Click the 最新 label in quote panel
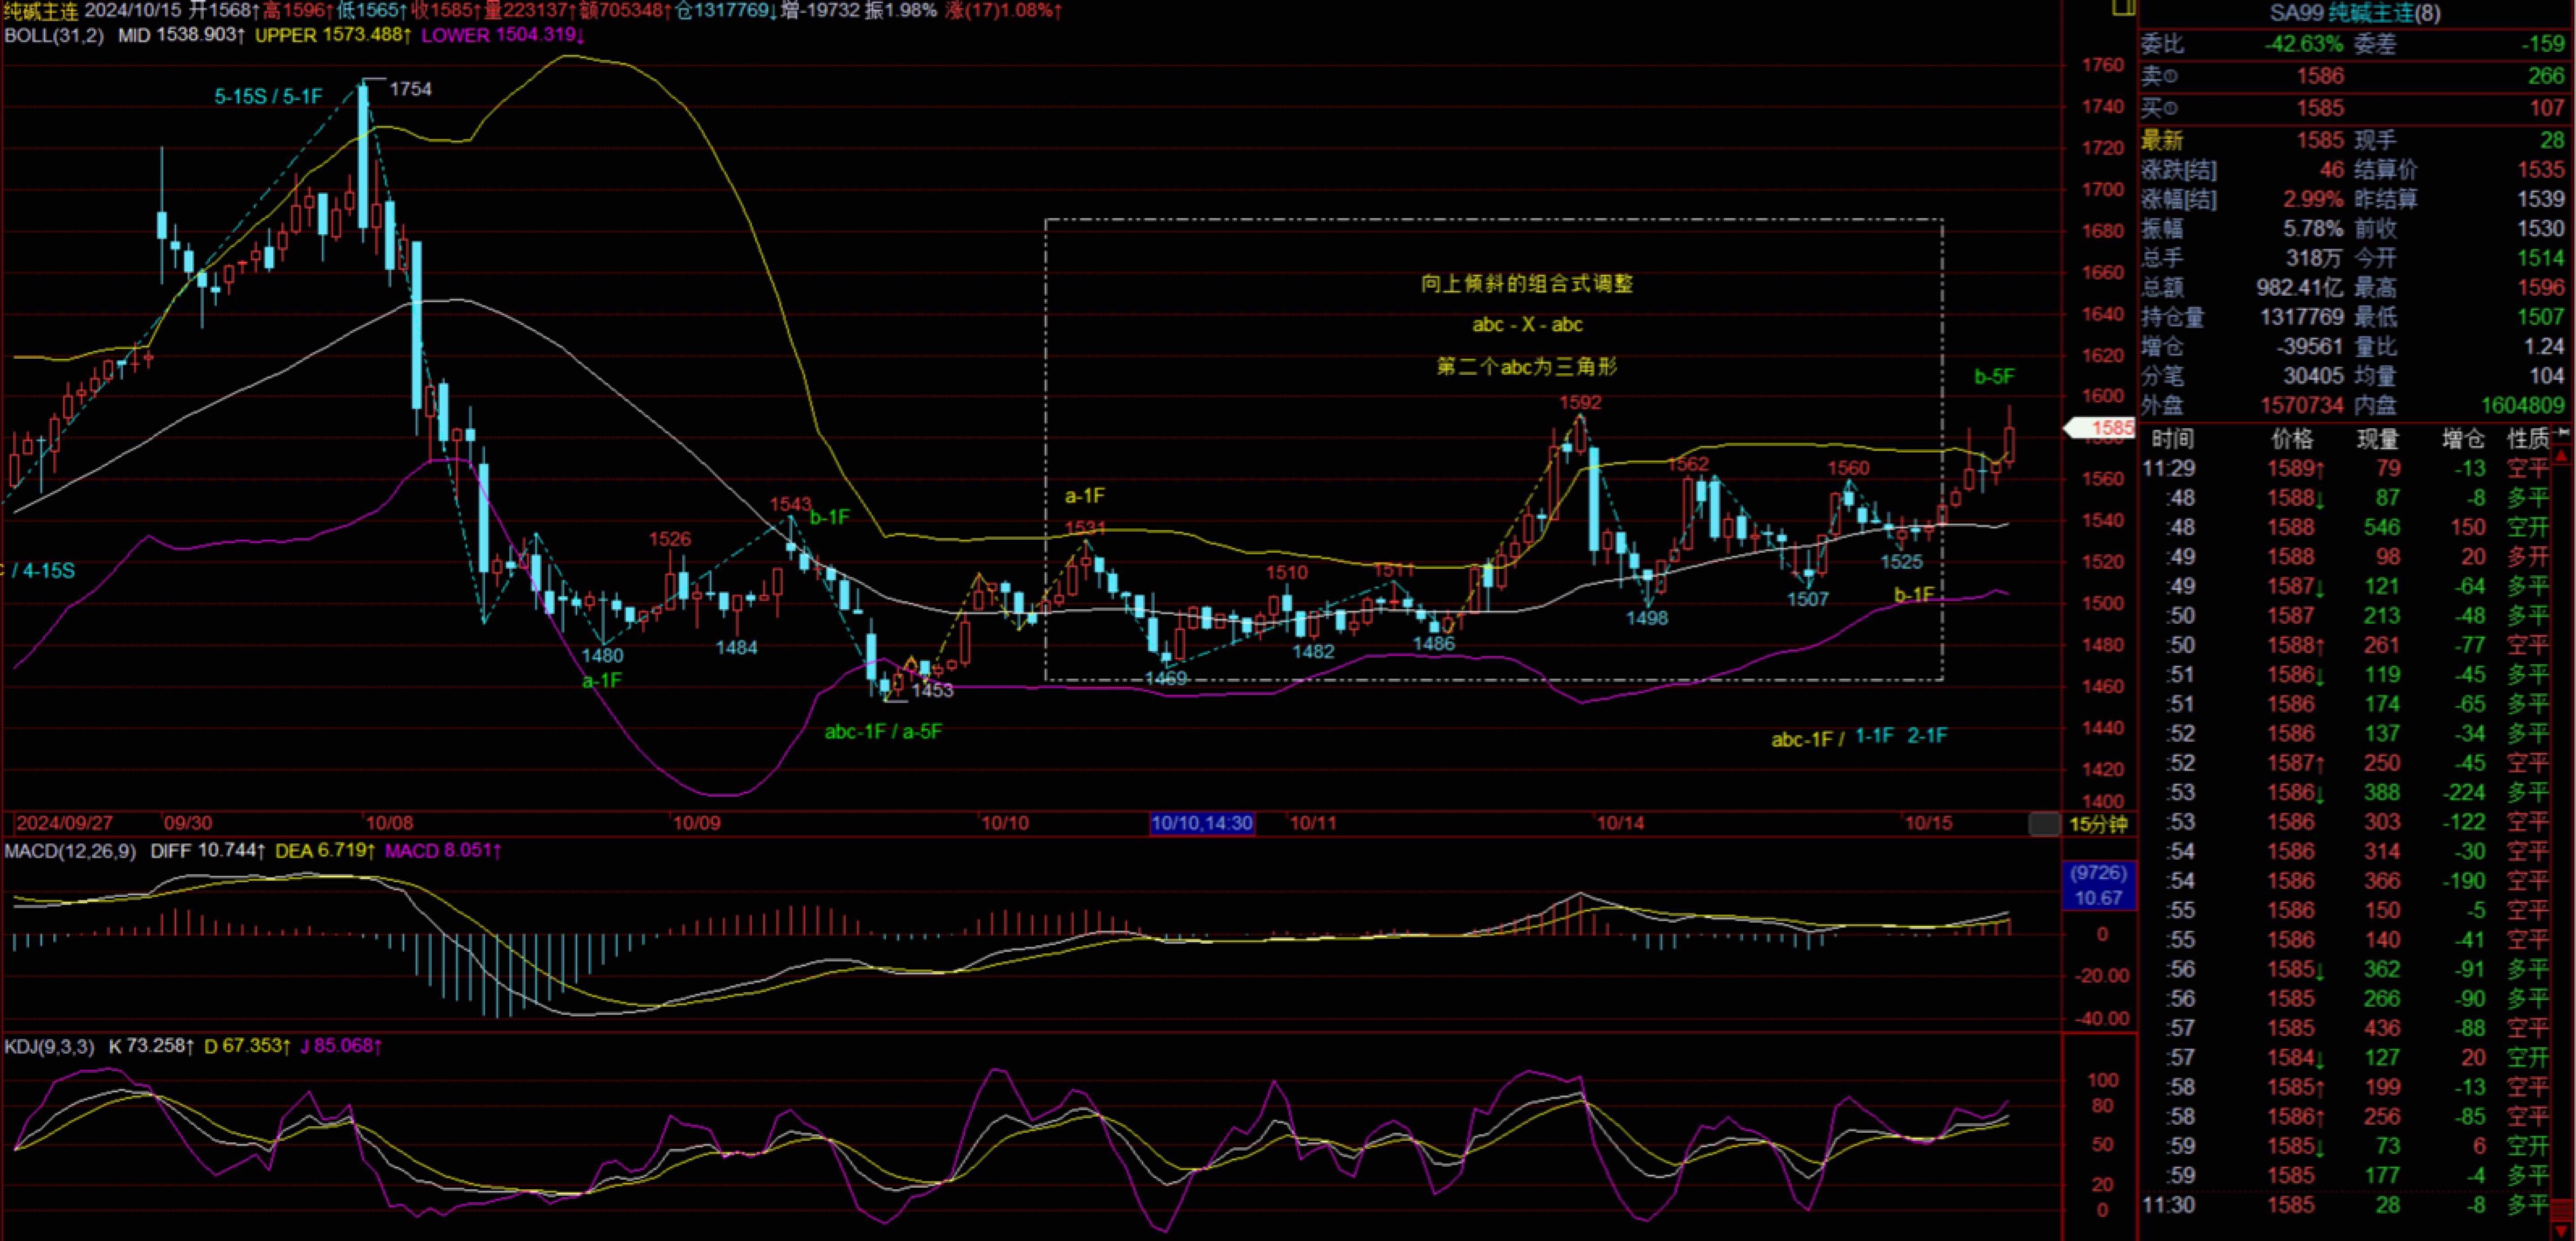Viewport: 2576px width, 1241px height. [x=2162, y=140]
